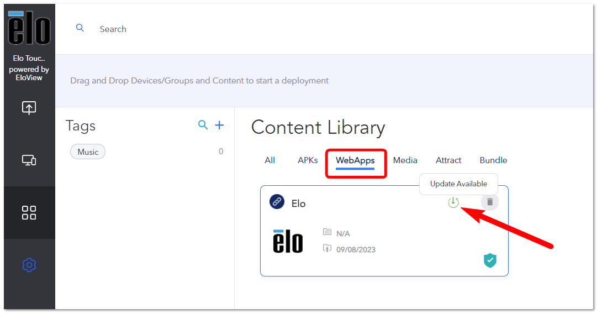This screenshot has height=313, width=597.
Task: Click the upload date icon on card
Action: 327,248
